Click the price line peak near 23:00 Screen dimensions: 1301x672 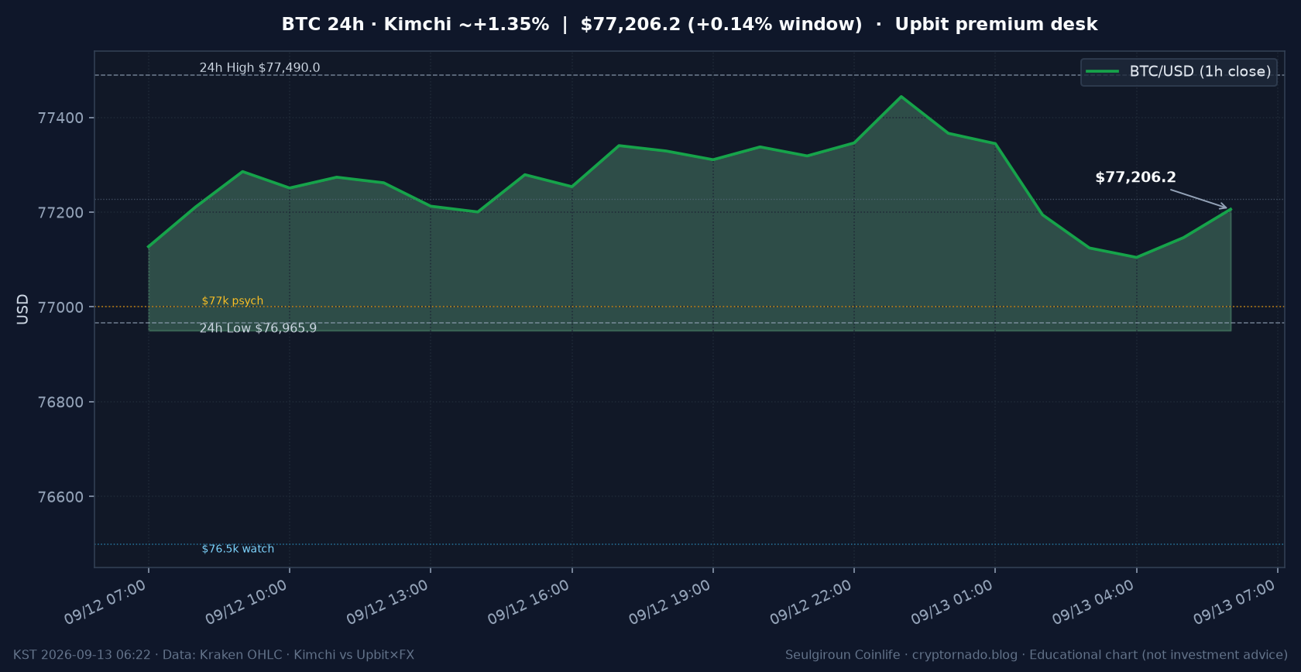tap(901, 97)
